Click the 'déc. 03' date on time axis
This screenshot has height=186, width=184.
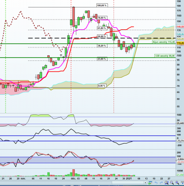click(x=76, y=179)
